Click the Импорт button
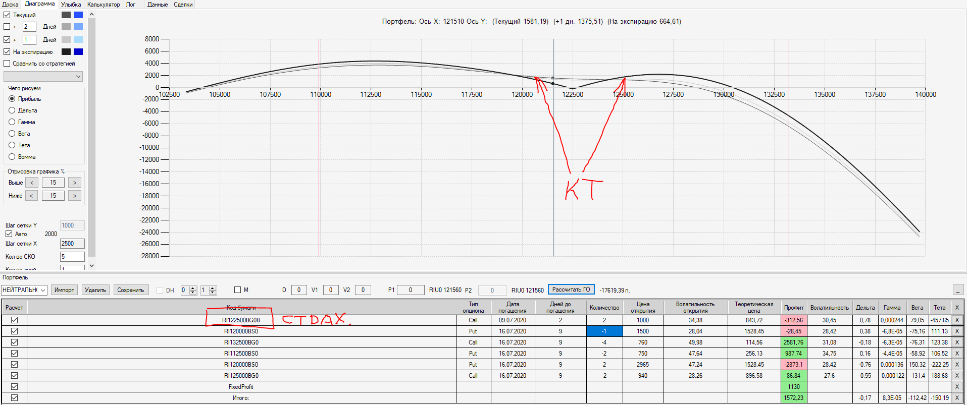 pyautogui.click(x=64, y=290)
